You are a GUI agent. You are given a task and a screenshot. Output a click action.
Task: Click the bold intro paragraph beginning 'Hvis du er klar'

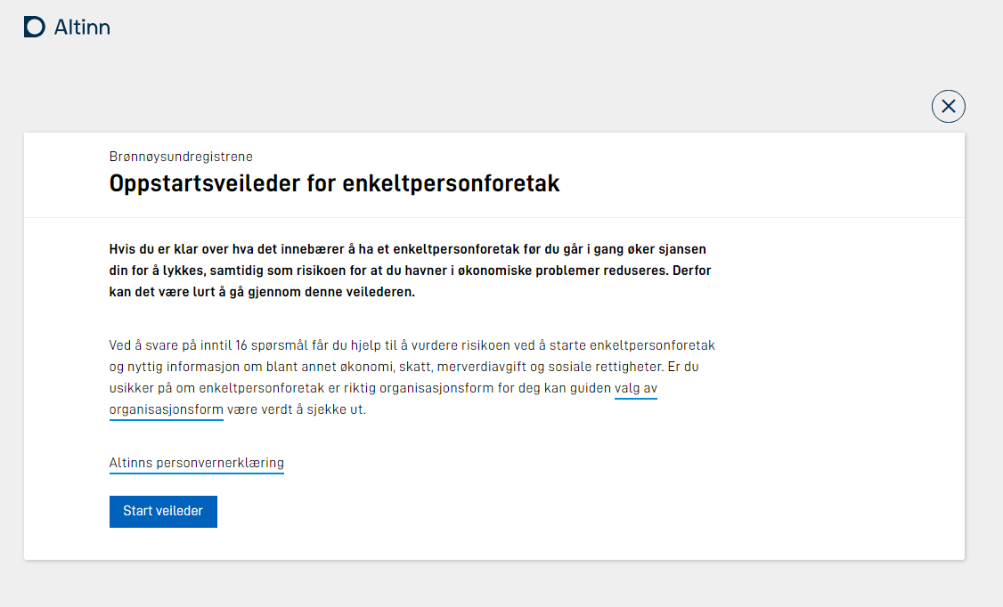pos(410,271)
